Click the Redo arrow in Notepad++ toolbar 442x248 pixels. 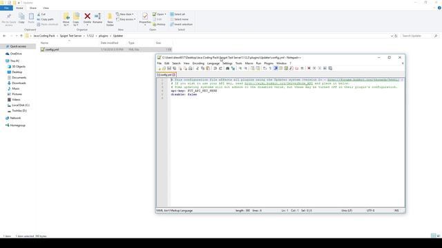coord(221,68)
